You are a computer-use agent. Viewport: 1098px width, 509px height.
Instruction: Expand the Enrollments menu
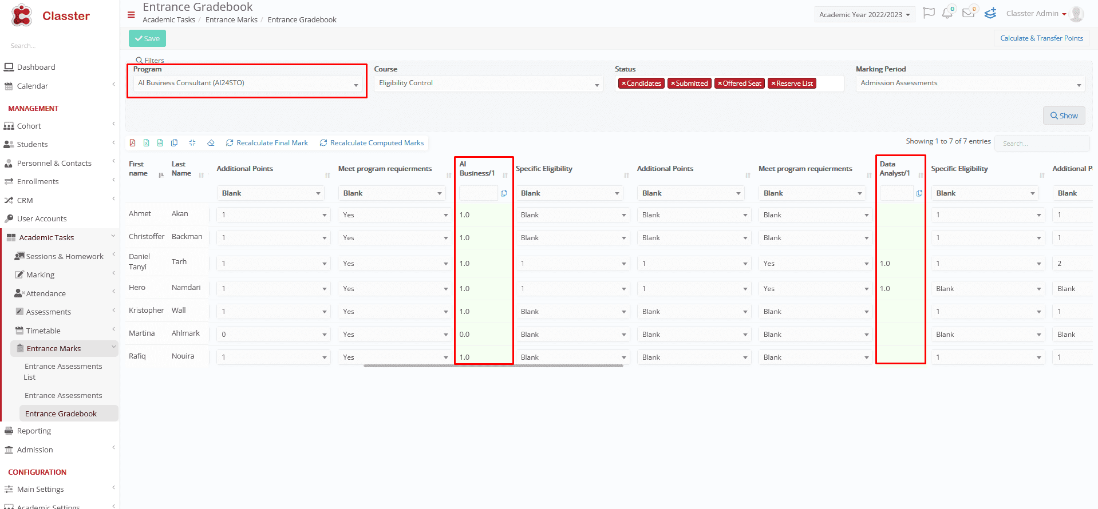click(x=60, y=181)
